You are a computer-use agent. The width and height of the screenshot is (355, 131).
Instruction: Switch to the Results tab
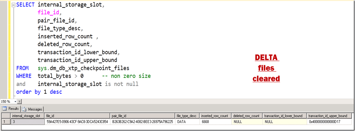click(11, 109)
